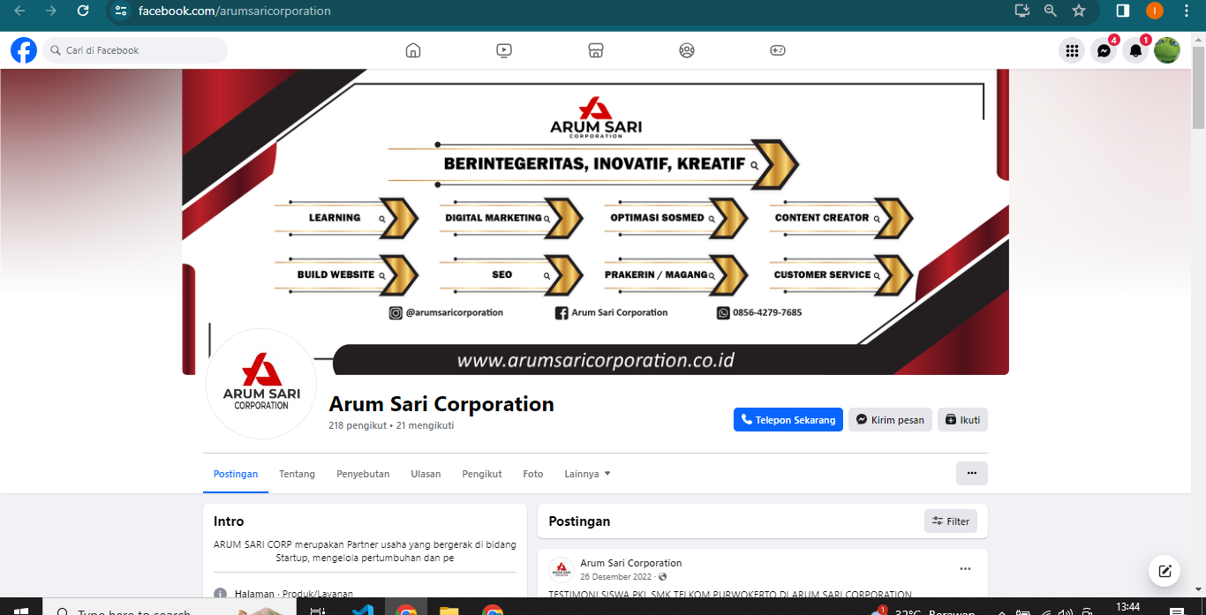1206x615 pixels.
Task: Select the Postingan tab
Action: tap(236, 474)
